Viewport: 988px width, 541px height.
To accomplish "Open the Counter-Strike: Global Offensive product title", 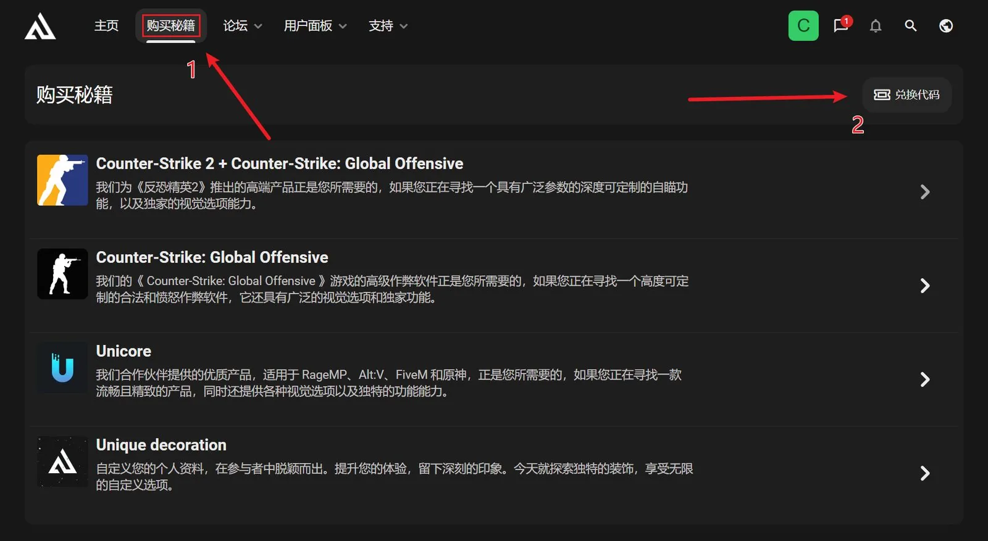I will 212,257.
